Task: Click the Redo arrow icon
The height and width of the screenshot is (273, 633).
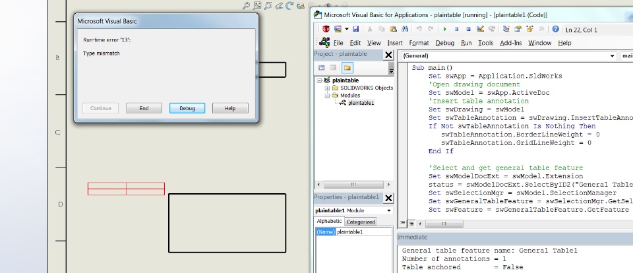Action: coord(431,29)
